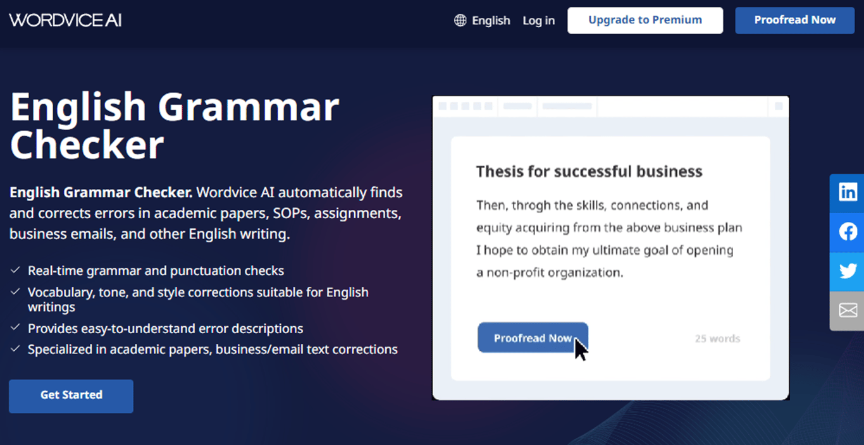The width and height of the screenshot is (864, 445).
Task: Share page on Facebook
Action: (x=848, y=231)
